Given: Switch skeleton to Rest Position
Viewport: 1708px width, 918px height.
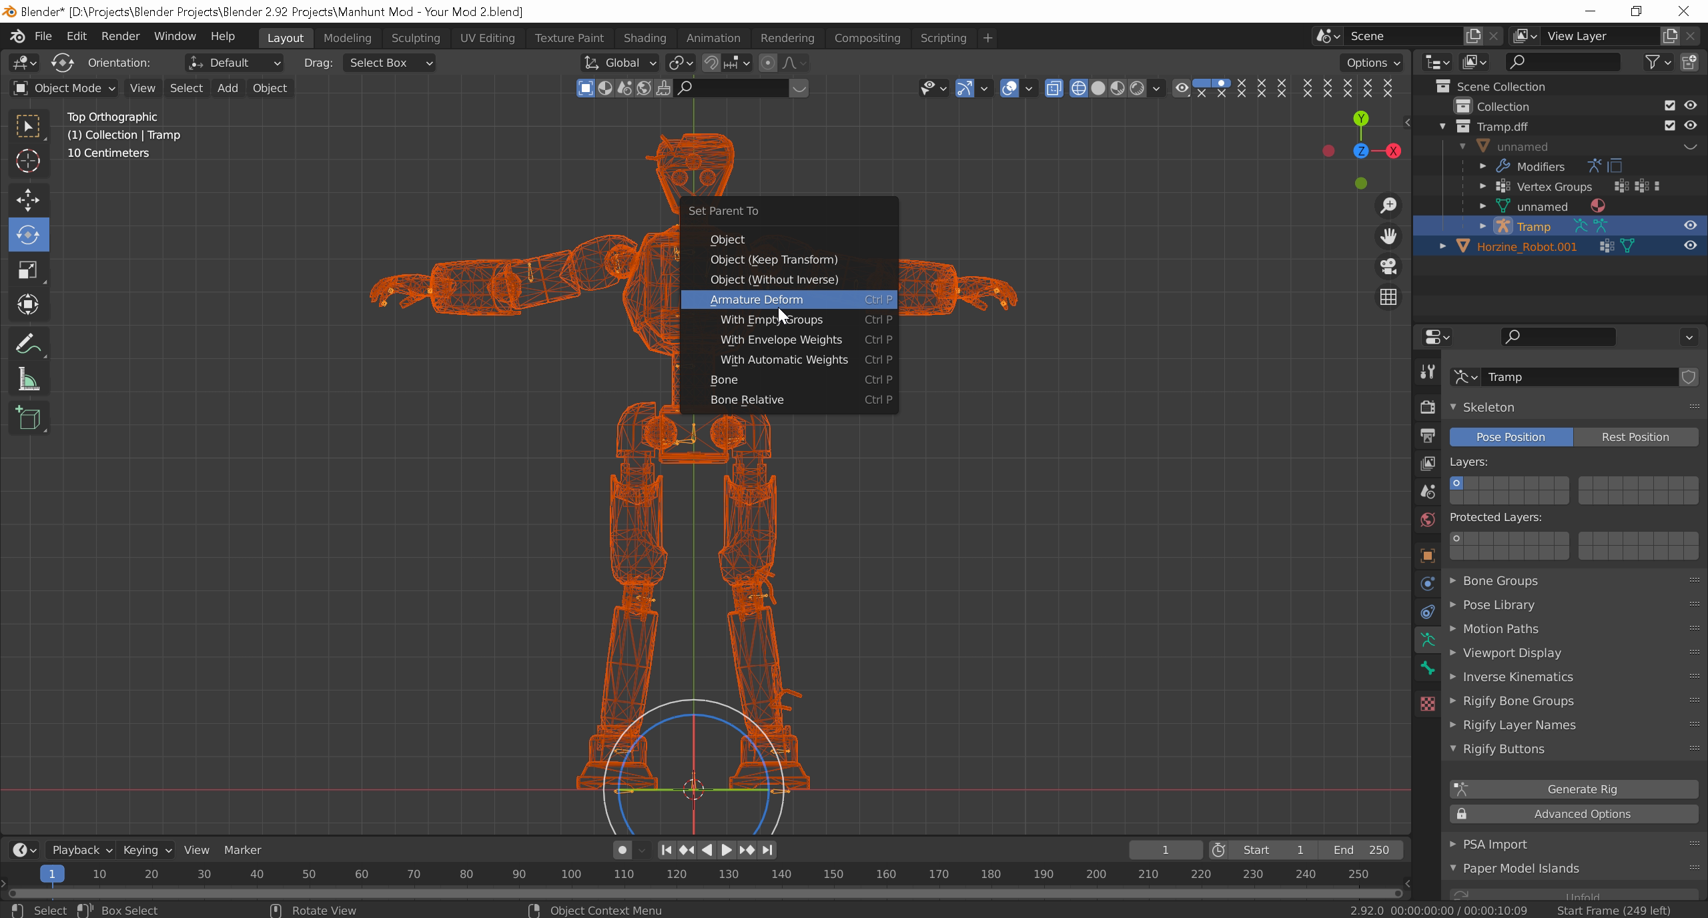Looking at the screenshot, I should pos(1635,437).
